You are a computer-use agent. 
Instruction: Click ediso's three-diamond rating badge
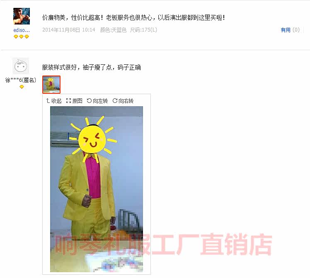(x=22, y=37)
